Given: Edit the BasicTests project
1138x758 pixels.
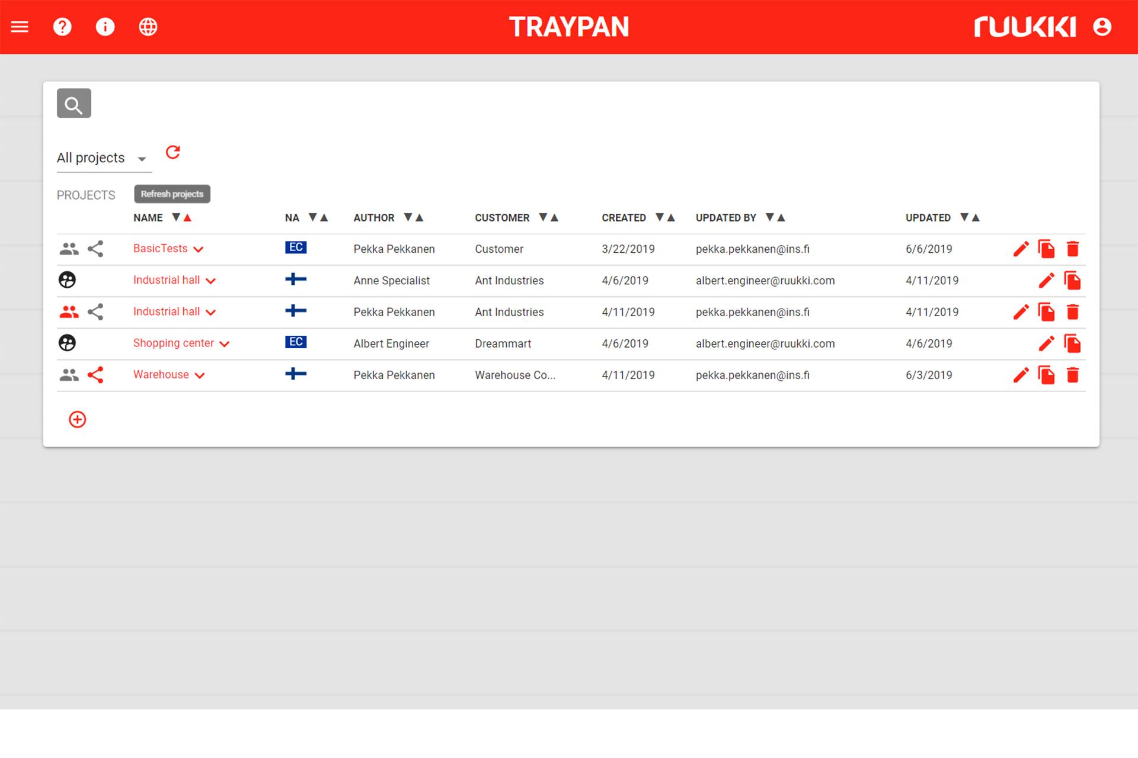Looking at the screenshot, I should (1021, 249).
